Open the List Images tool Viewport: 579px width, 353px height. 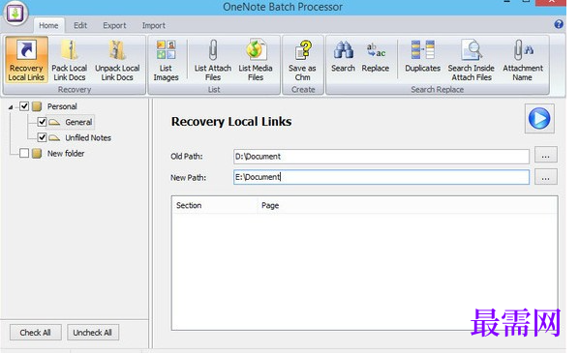point(166,60)
